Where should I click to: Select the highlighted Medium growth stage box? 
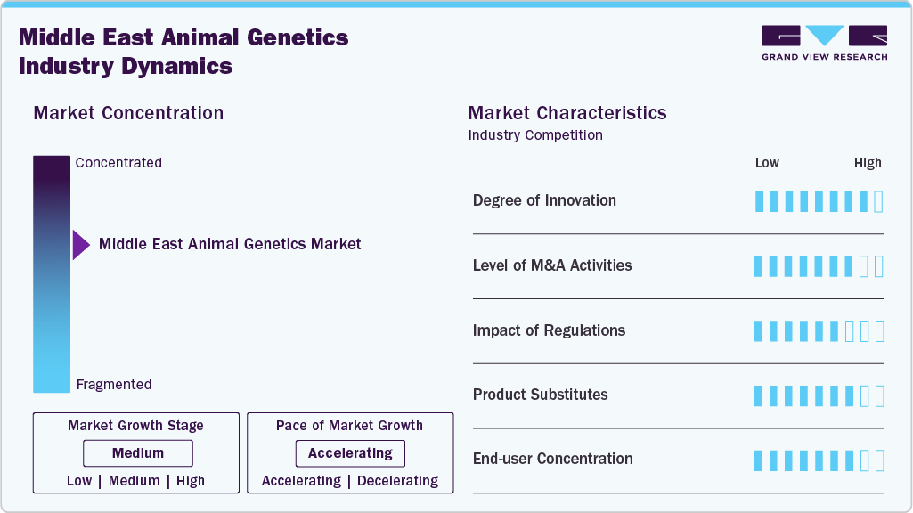click(138, 453)
